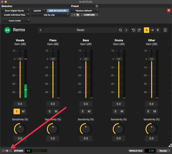Click Drums sensitivity value field
This screenshot has width=172, height=154.
coord(119,138)
